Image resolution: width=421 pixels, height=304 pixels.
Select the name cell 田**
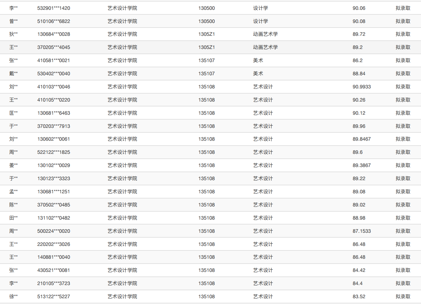point(13,218)
